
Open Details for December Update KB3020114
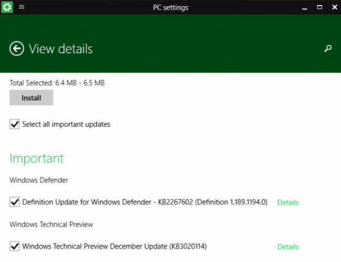coord(288,247)
